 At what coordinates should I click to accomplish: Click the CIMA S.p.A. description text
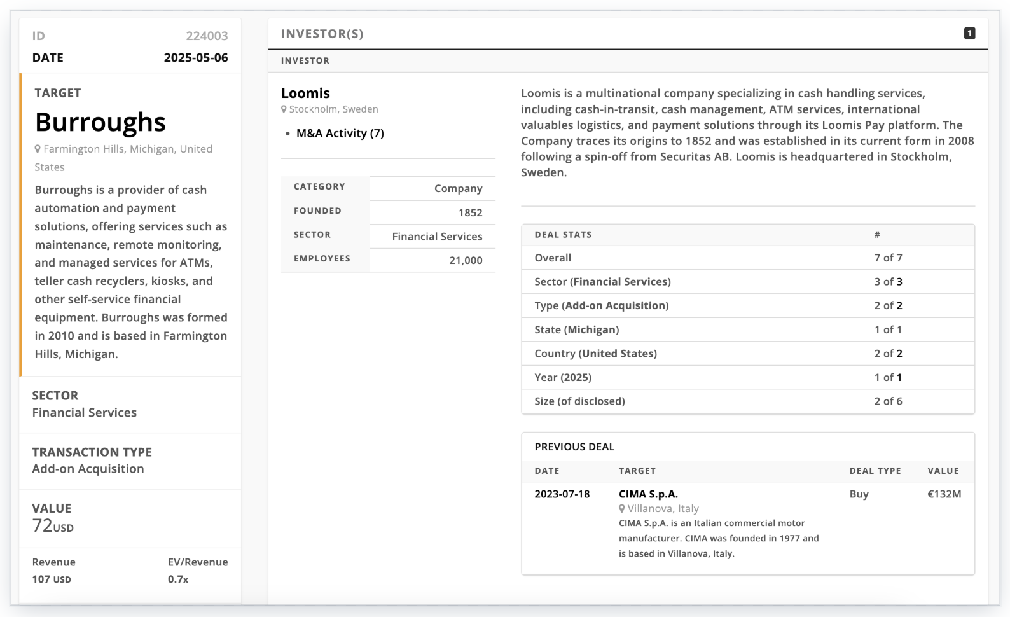719,538
